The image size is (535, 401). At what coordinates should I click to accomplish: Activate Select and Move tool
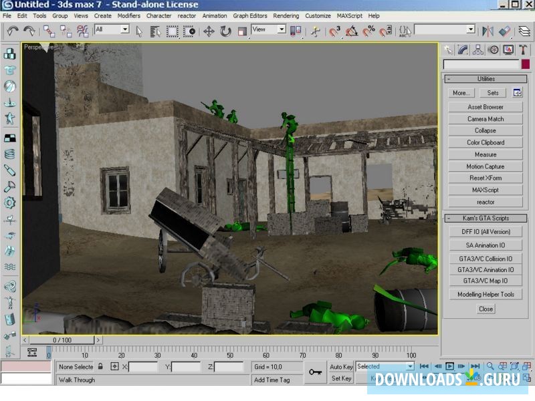pyautogui.click(x=209, y=31)
